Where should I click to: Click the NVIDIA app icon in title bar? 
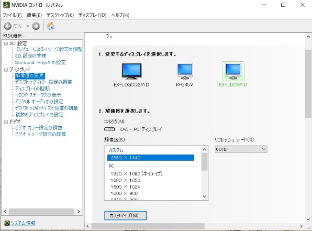(x=6, y=5)
